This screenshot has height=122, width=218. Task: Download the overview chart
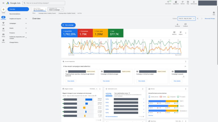pos(177,25)
